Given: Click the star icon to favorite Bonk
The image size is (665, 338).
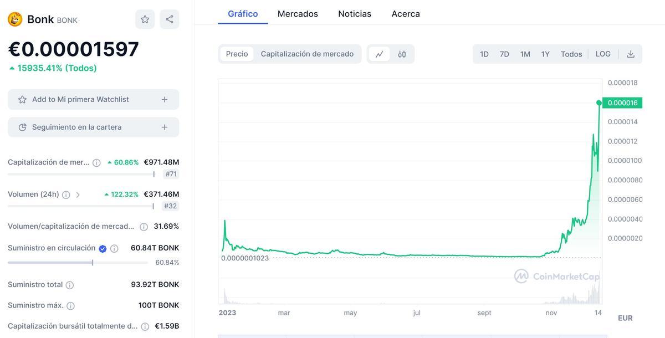Looking at the screenshot, I should (x=145, y=18).
